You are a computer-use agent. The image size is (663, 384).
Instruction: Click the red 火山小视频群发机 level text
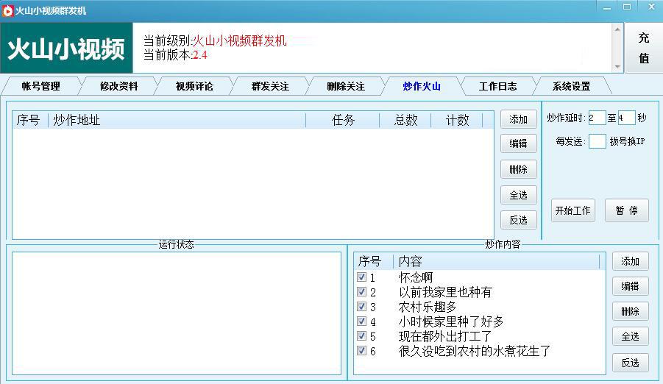[x=239, y=40]
